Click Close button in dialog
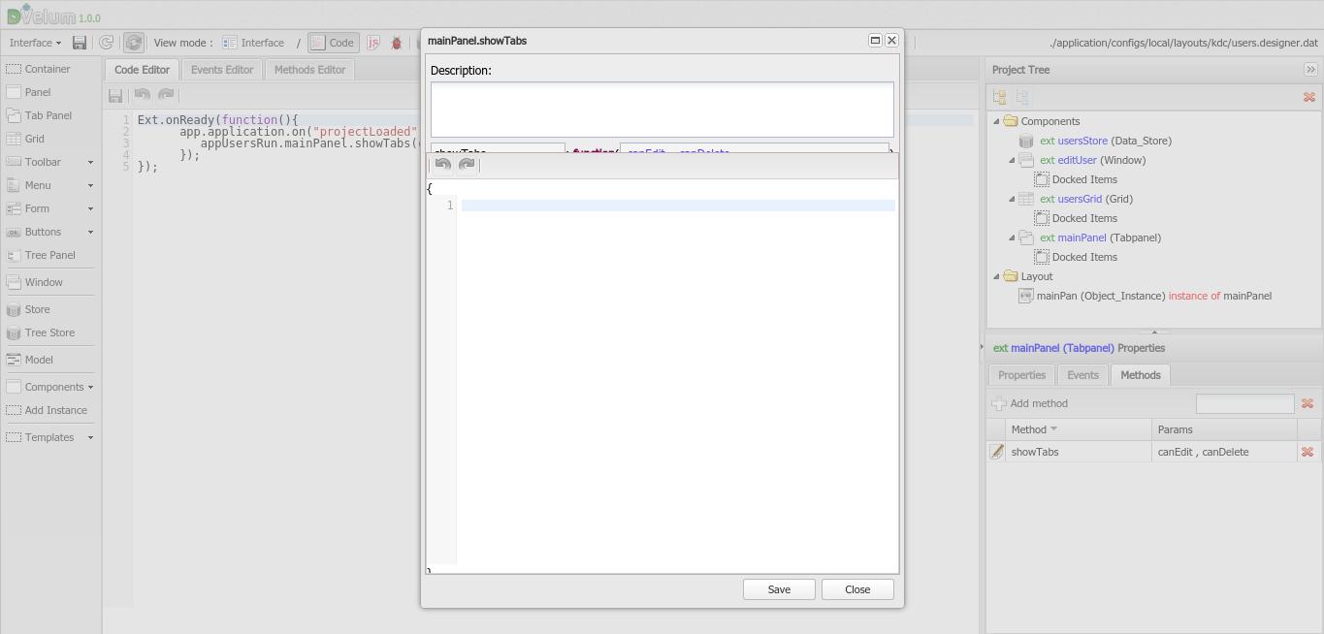 857,589
